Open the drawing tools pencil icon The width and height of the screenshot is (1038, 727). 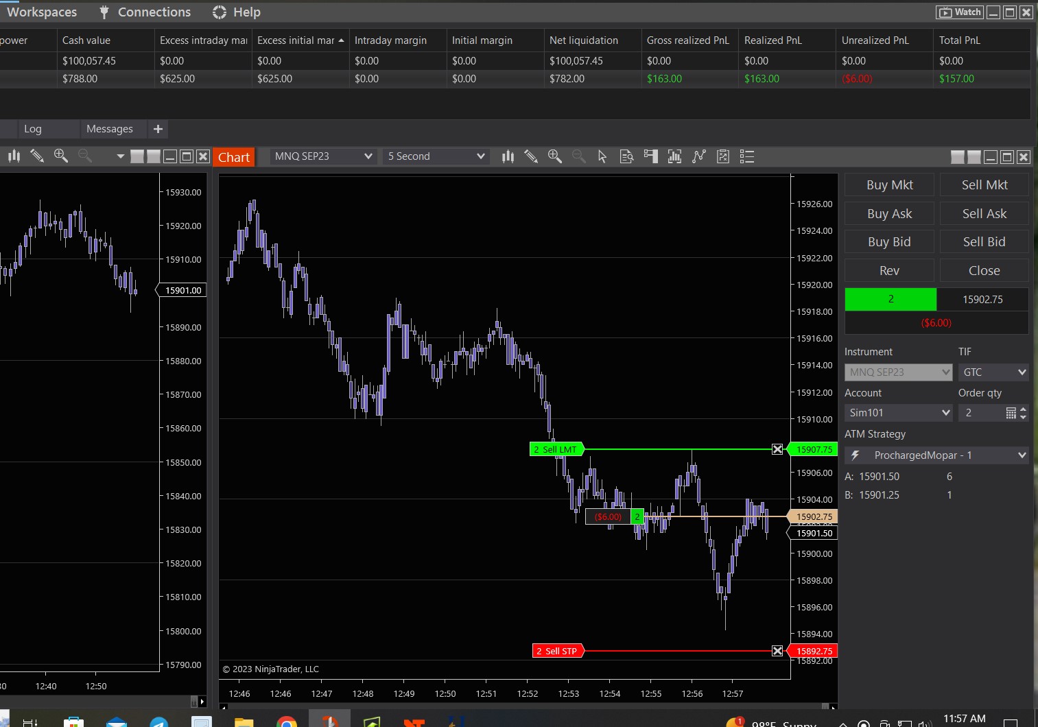[x=531, y=157]
